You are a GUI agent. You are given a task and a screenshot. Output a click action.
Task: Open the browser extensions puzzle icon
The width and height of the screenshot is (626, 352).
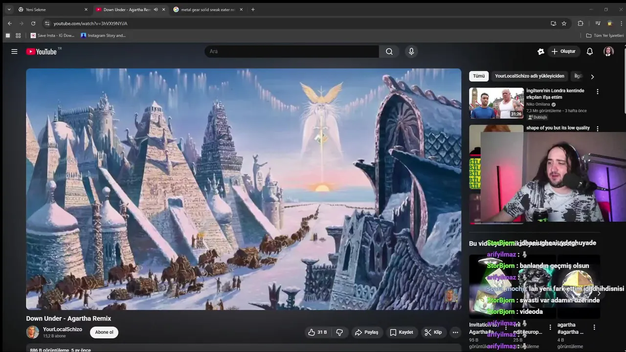pyautogui.click(x=581, y=23)
